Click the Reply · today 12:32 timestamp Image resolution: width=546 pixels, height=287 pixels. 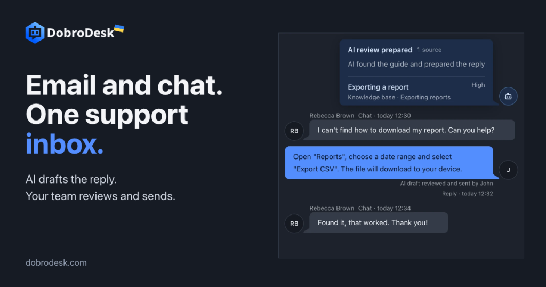pyautogui.click(x=467, y=194)
